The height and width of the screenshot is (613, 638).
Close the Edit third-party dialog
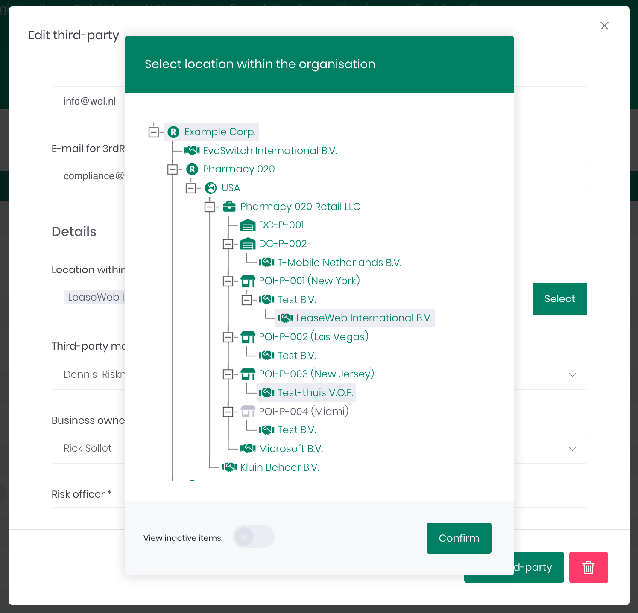(x=604, y=26)
